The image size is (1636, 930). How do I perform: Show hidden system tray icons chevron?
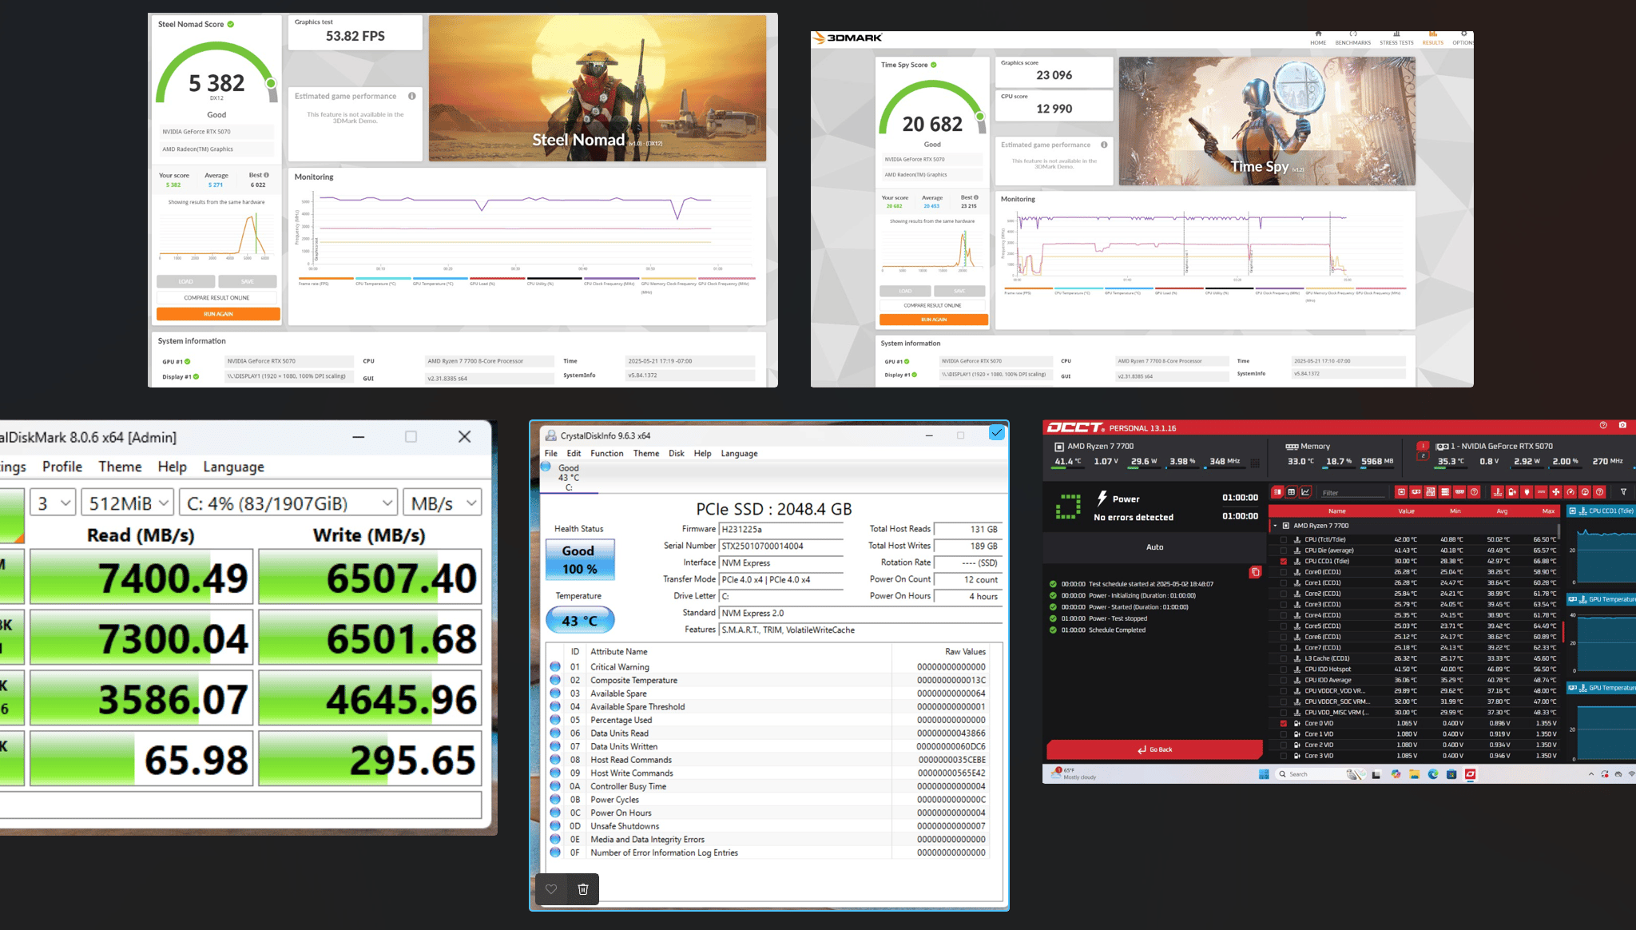click(x=1591, y=774)
